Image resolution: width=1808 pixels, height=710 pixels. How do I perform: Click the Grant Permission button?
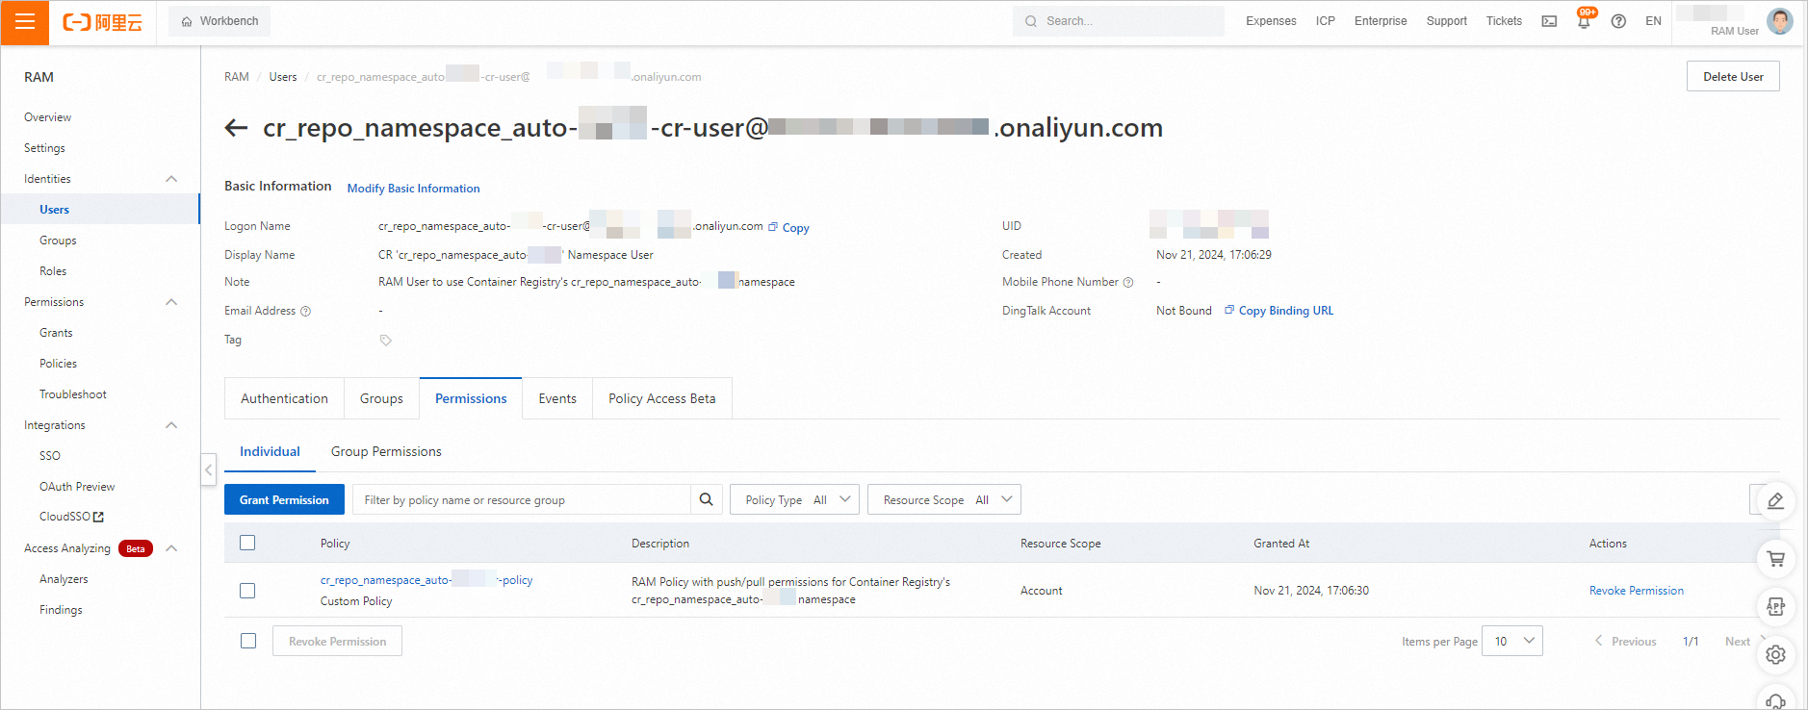284,499
